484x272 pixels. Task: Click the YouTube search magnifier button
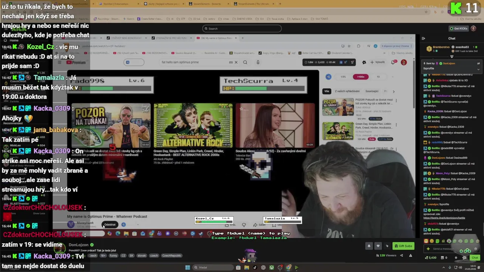(245, 62)
